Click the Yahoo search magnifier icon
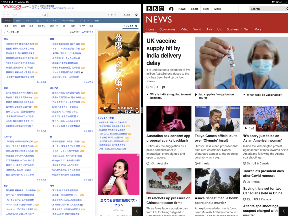Screen dimensions: 288x216 (45, 15)
